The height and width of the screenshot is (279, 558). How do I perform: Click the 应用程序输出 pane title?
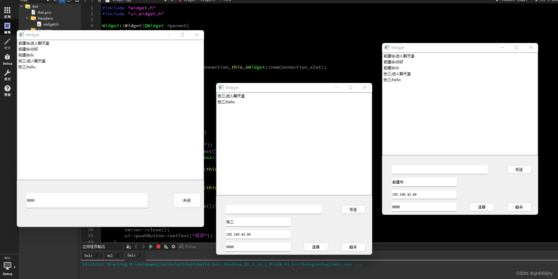(x=94, y=247)
